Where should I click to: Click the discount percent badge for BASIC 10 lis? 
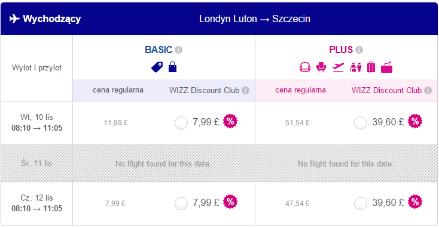coord(230,121)
